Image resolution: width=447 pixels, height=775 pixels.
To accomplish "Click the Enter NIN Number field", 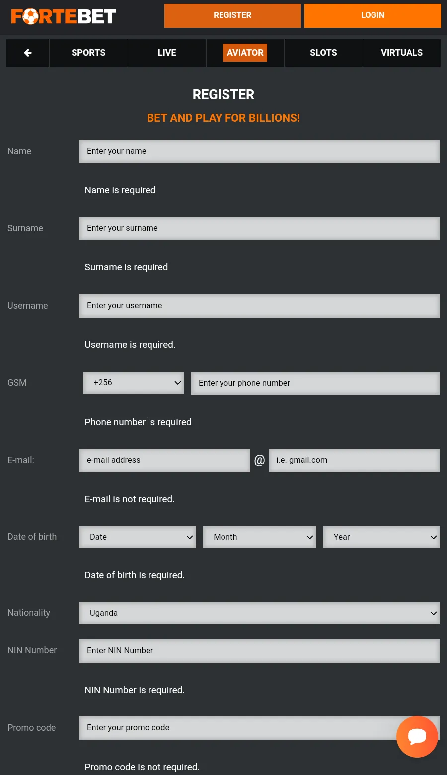I will pos(259,651).
